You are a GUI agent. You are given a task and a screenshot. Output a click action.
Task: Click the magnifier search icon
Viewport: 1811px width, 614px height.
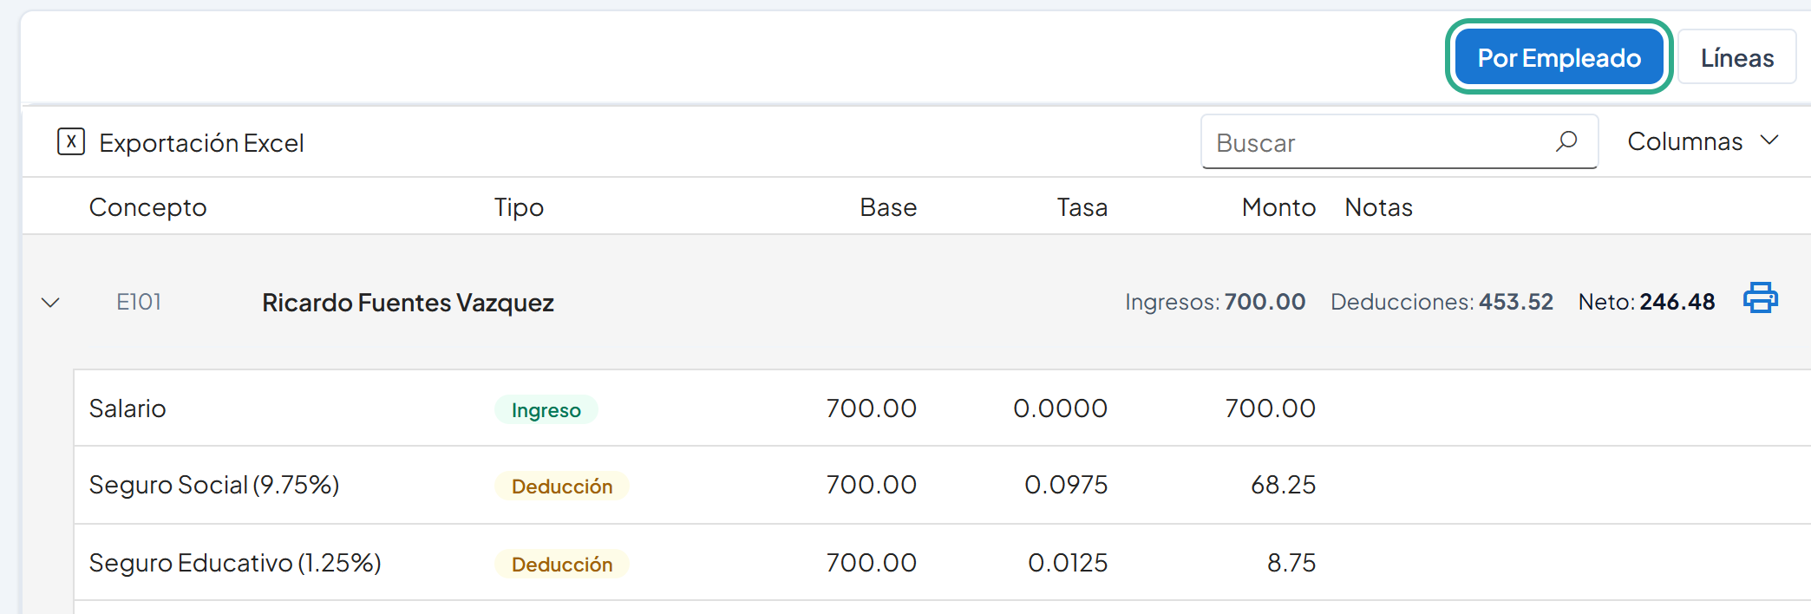1566,141
